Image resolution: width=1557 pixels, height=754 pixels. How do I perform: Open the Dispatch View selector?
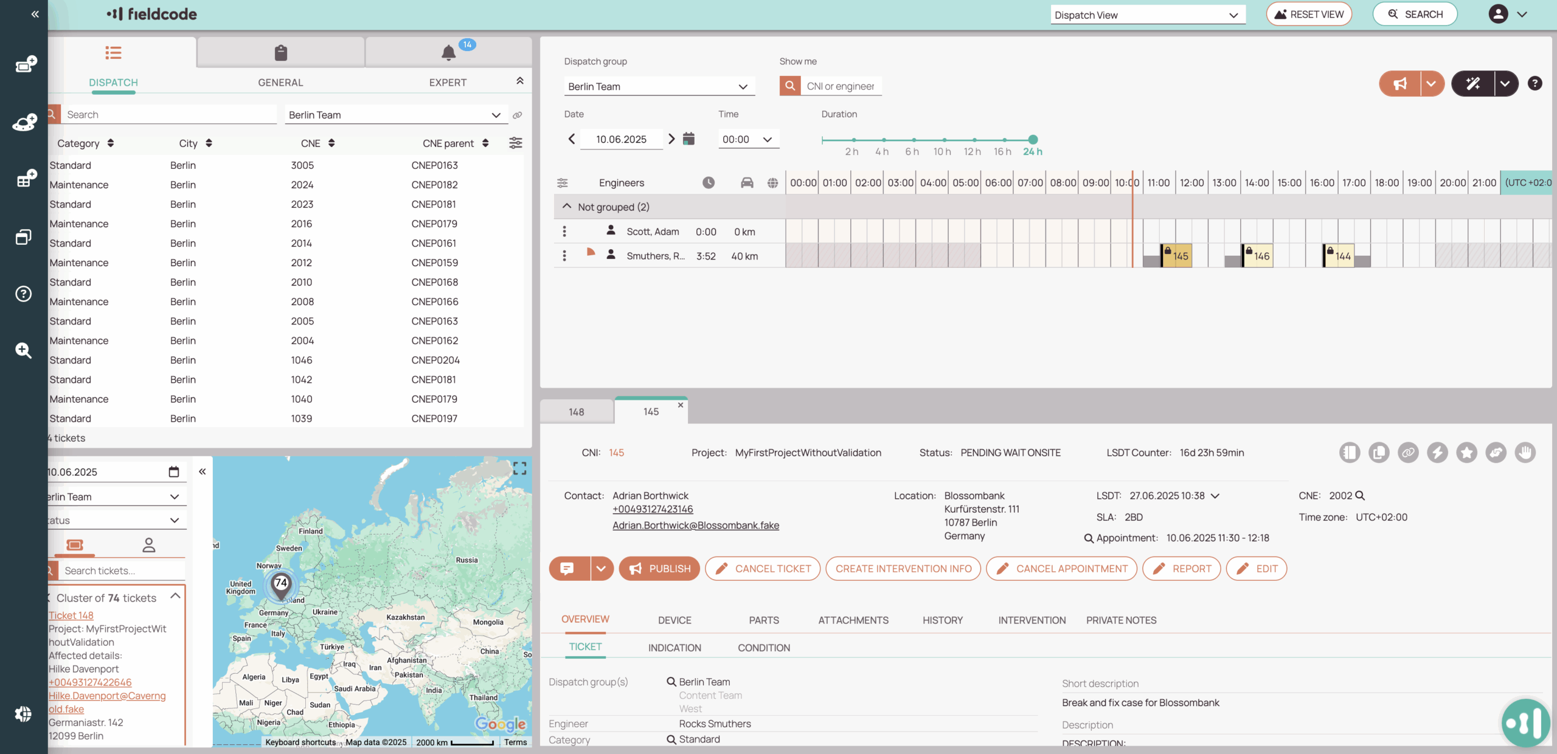1146,15
